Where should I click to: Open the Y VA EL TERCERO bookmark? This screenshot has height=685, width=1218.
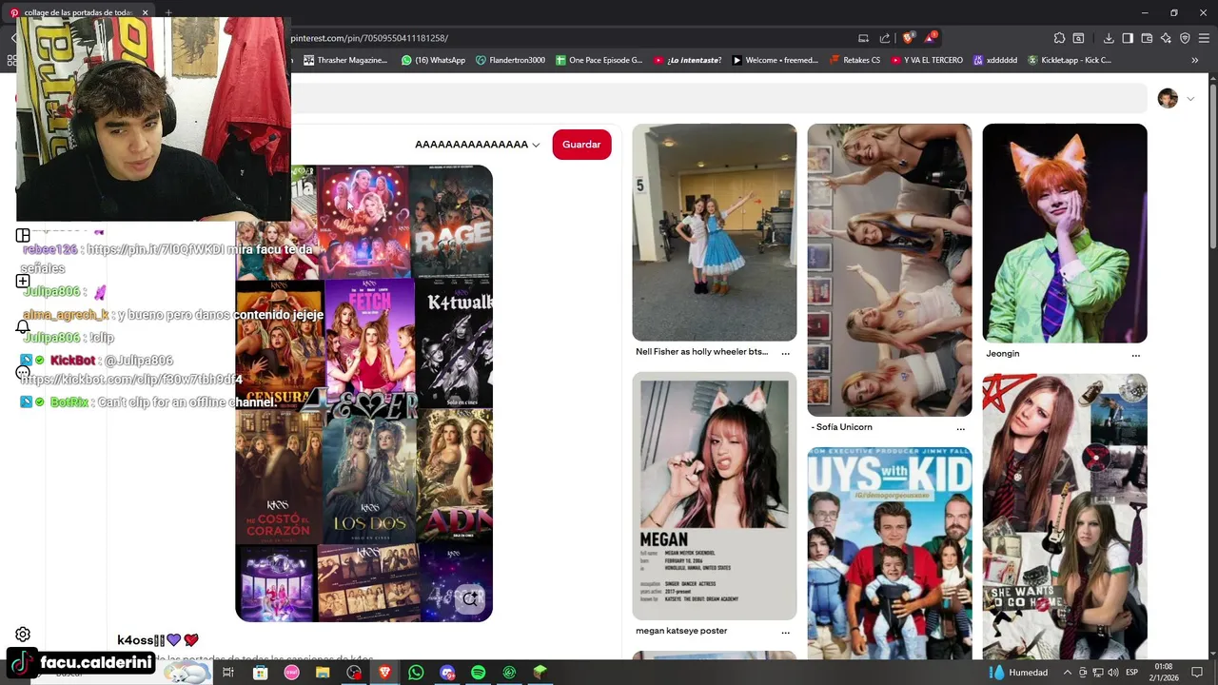(x=927, y=60)
